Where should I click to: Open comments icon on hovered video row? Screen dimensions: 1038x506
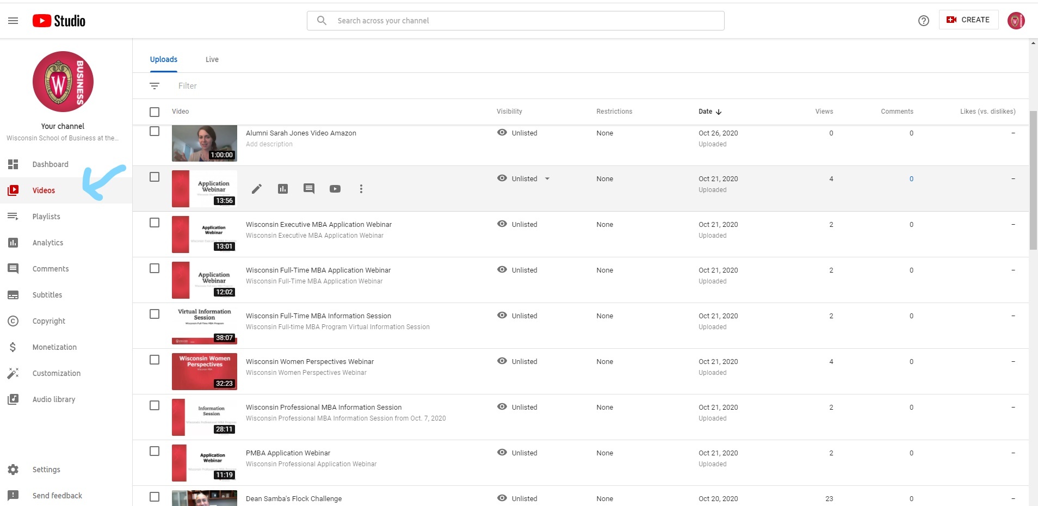coord(309,189)
